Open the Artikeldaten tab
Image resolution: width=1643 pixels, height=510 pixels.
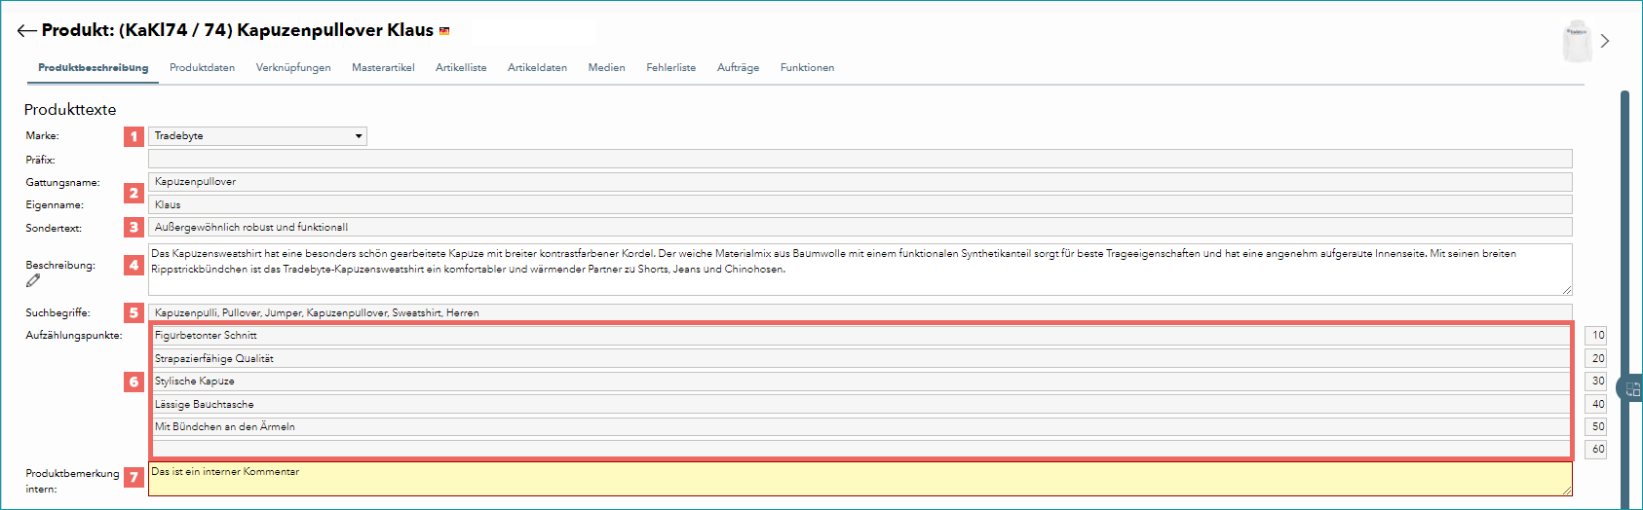point(537,68)
